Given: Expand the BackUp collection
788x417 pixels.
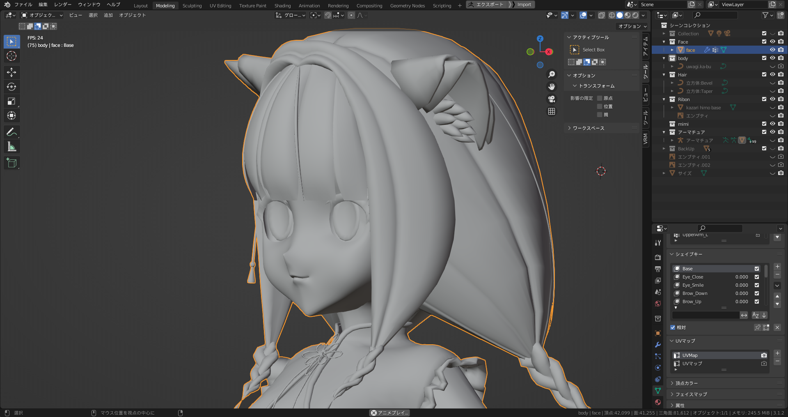Looking at the screenshot, I should pos(664,149).
